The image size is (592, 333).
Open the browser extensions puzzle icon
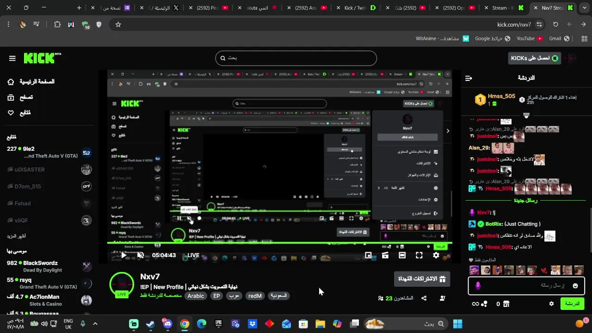(57, 25)
